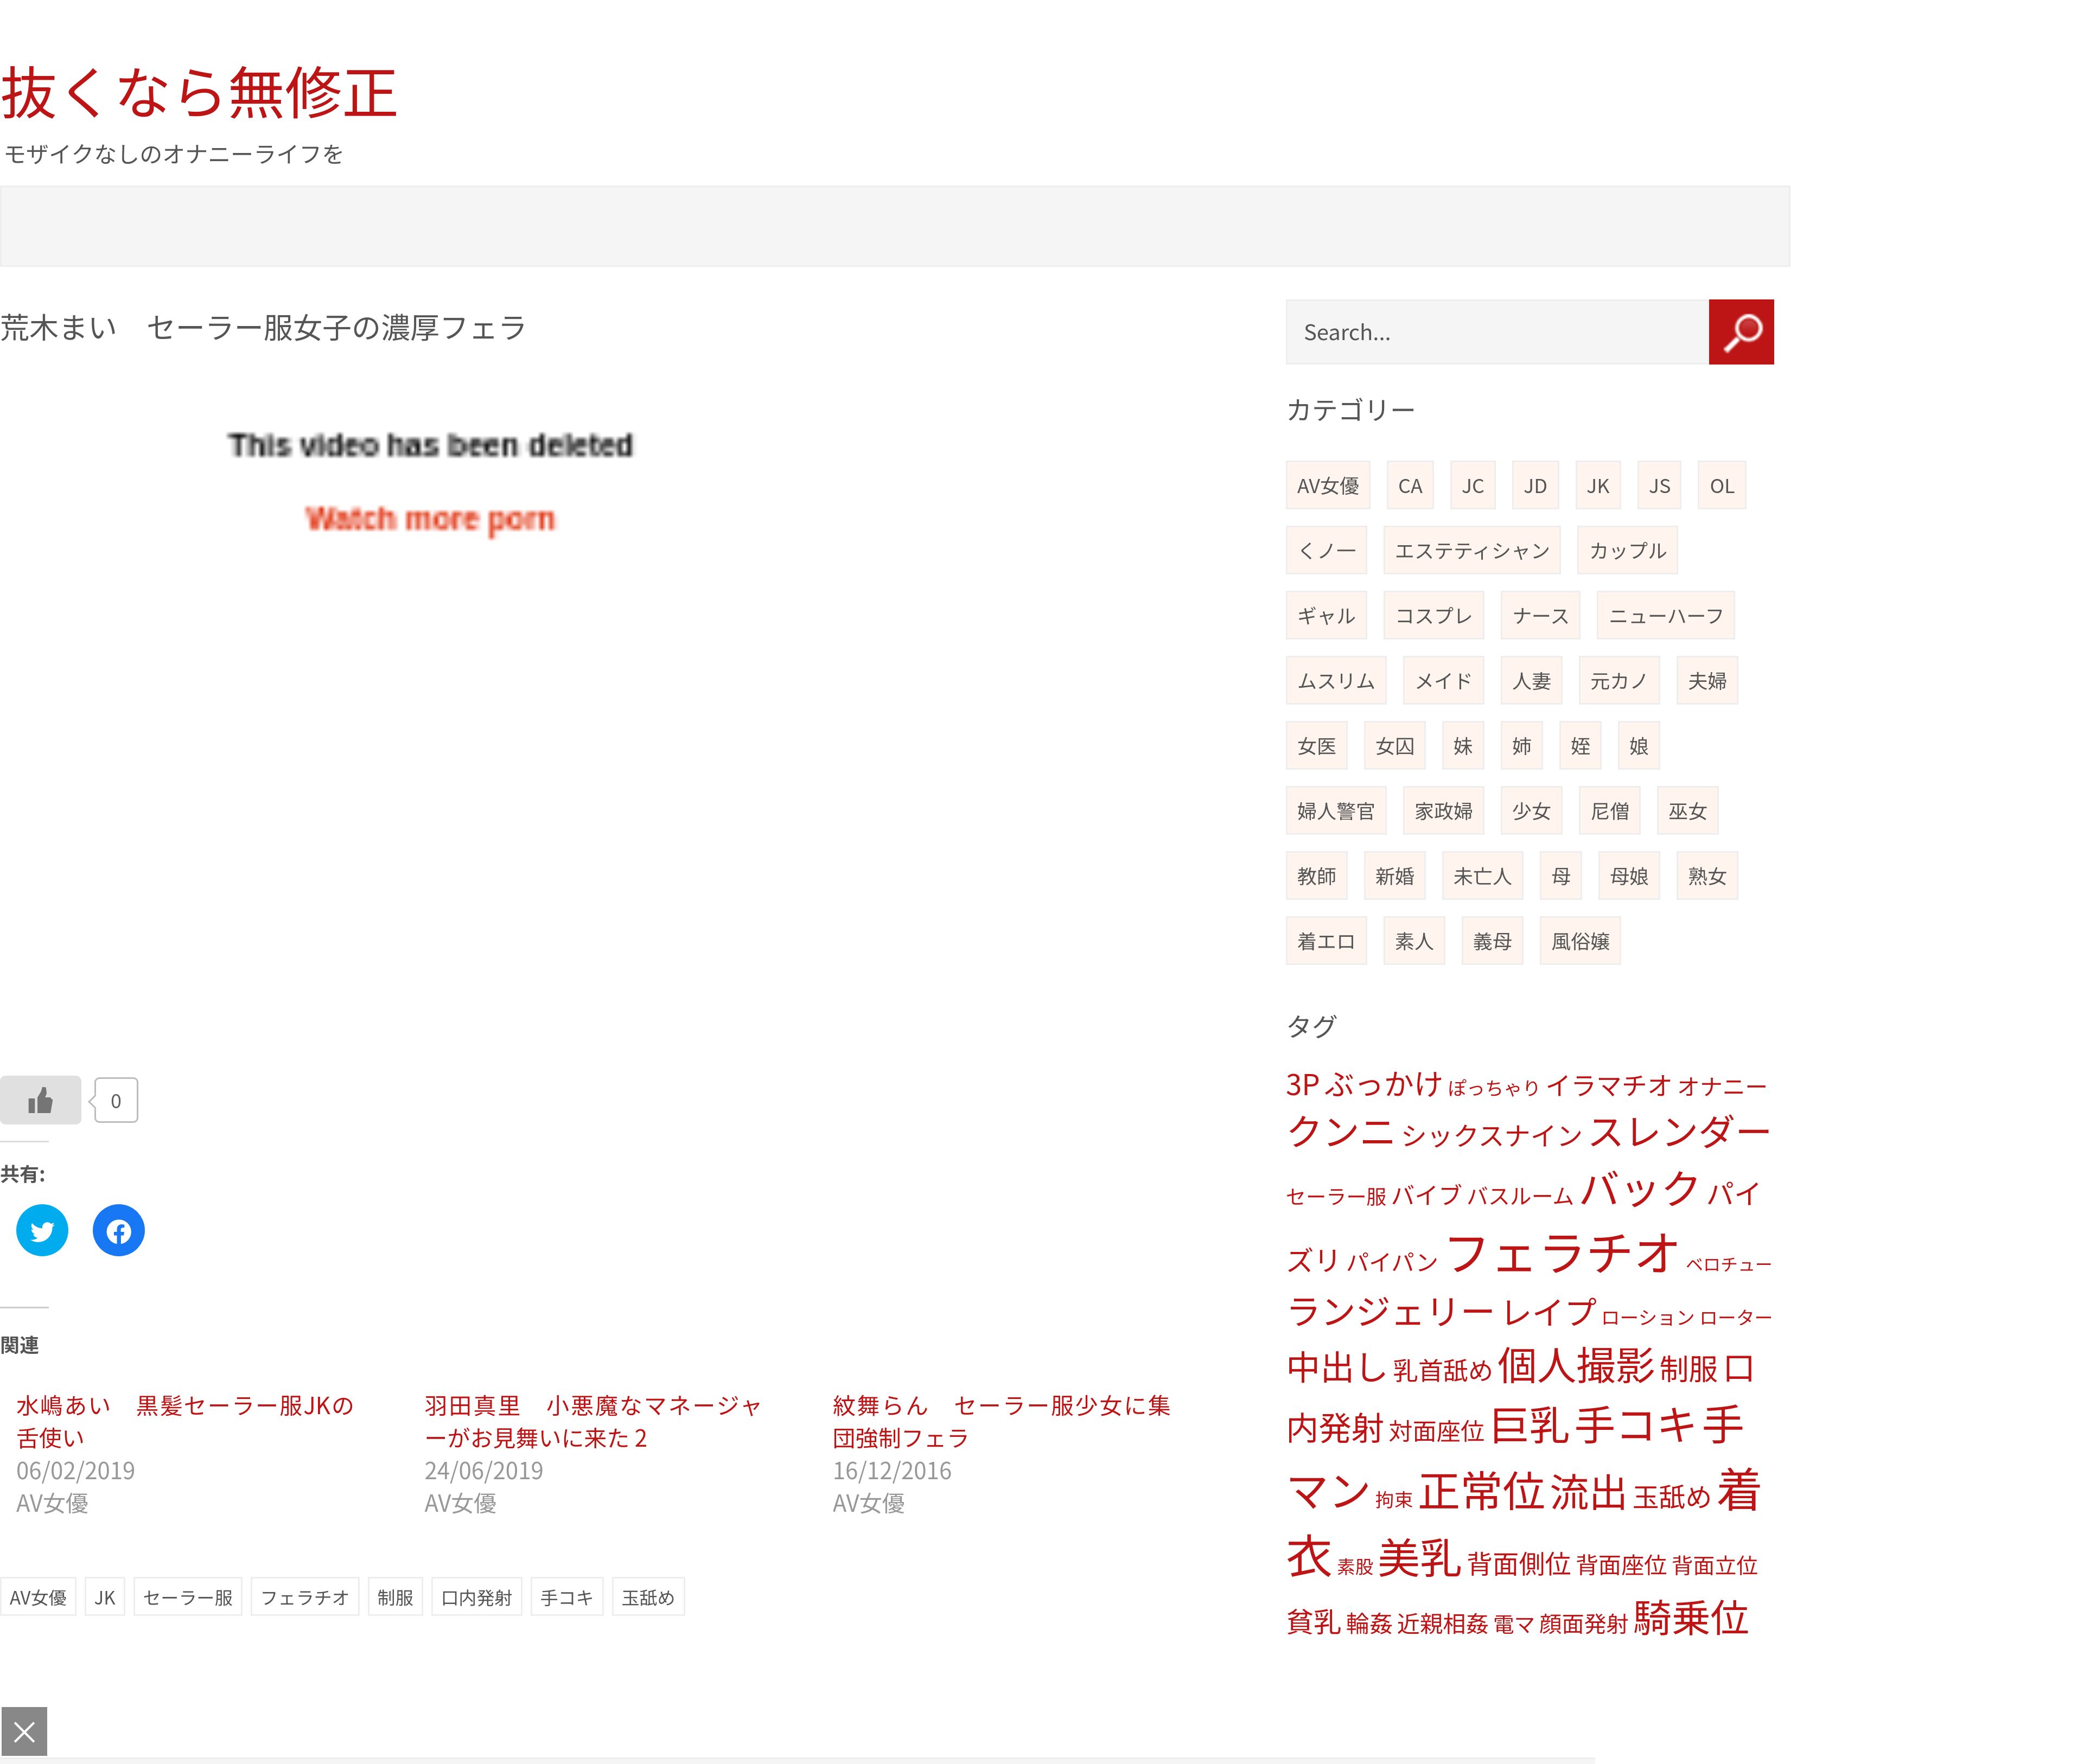Image resolution: width=2090 pixels, height=1764 pixels.
Task: Select the ナース category tag
Action: coord(1540,616)
